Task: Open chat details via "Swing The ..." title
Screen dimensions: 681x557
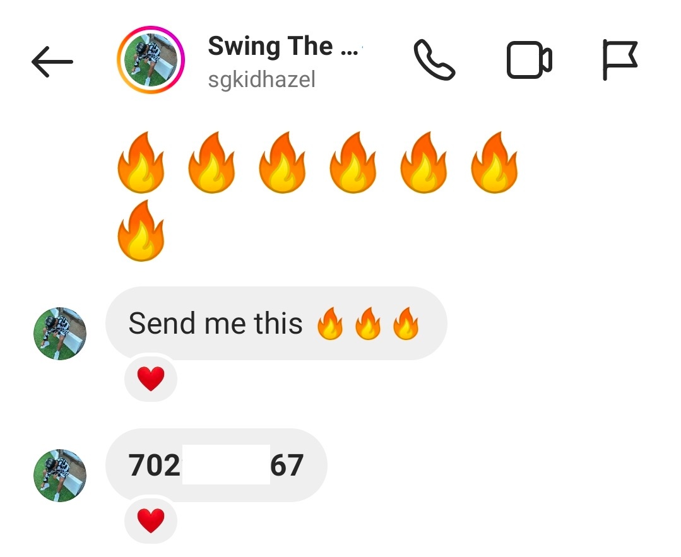Action: click(x=283, y=46)
